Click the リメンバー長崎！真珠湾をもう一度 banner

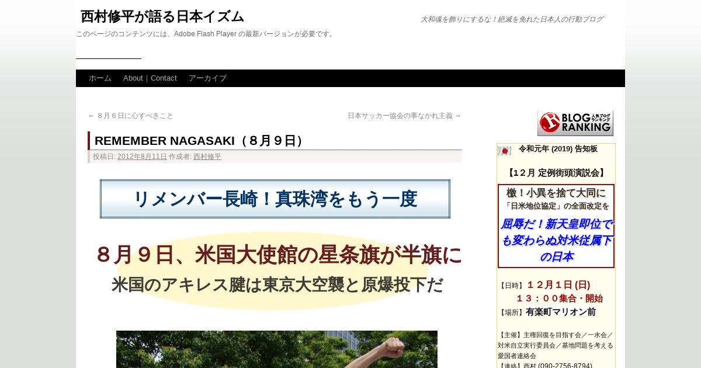(275, 199)
